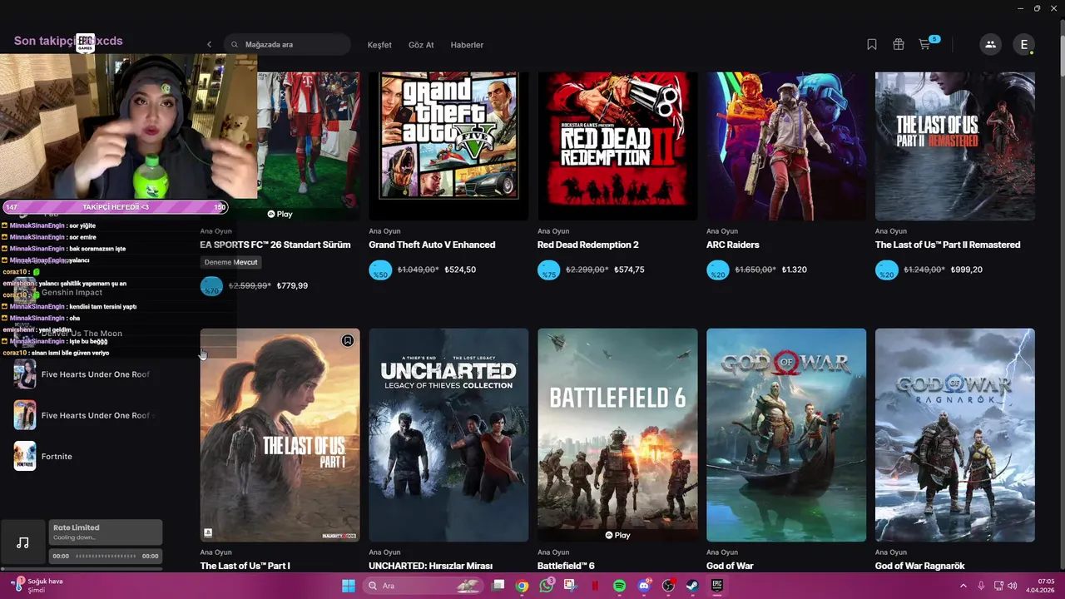
Task: Open the Haberler tab
Action: tap(467, 45)
